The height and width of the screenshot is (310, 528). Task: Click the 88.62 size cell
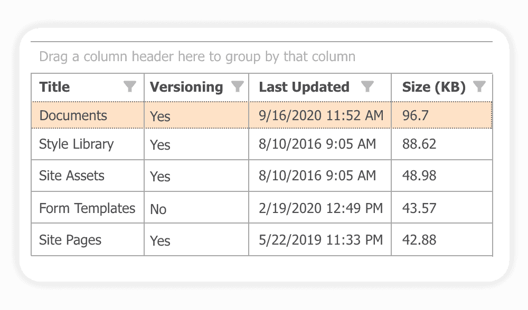pos(419,144)
